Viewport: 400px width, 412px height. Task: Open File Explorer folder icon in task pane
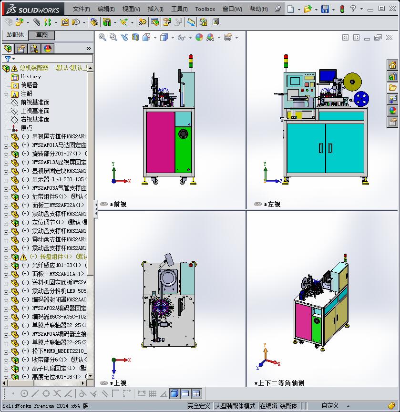393,88
